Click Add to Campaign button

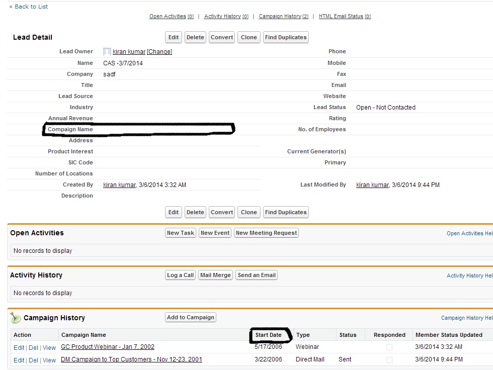(191, 317)
